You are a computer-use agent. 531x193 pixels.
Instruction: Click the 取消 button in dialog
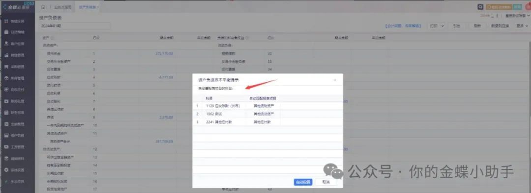[x=326, y=182]
